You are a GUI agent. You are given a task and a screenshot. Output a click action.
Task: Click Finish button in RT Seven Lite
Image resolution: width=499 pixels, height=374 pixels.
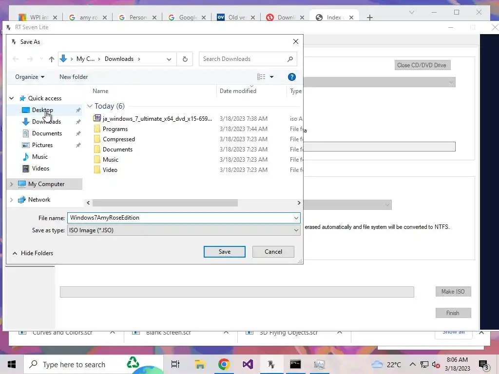click(x=453, y=313)
